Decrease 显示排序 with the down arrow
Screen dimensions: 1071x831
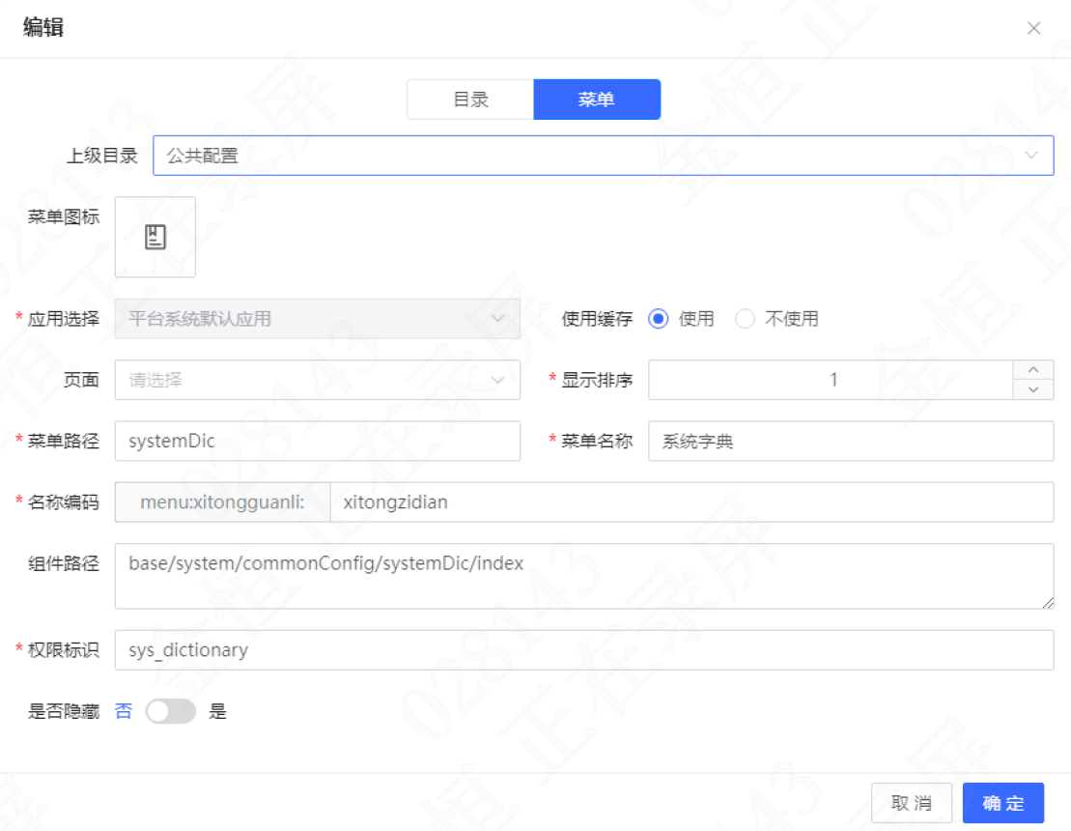click(x=1032, y=389)
